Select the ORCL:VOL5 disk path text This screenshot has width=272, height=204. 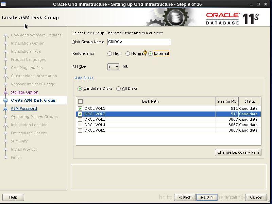(x=95, y=130)
